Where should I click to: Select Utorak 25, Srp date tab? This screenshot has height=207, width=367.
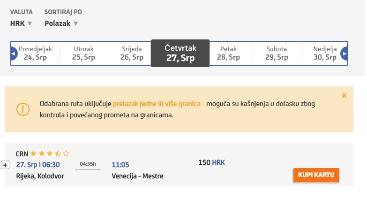pyautogui.click(x=83, y=53)
